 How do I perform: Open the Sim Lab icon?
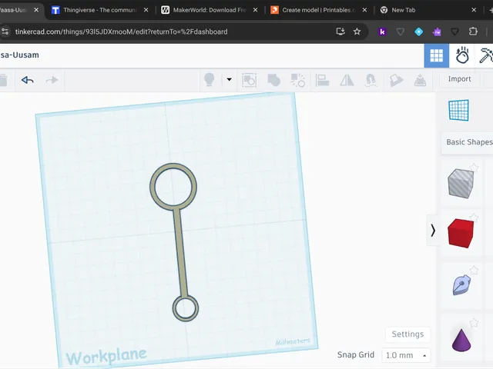click(462, 55)
